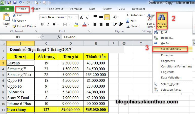The height and width of the screenshot is (114, 195).
Task: Toggle Bold formatting
Action: point(42,24)
